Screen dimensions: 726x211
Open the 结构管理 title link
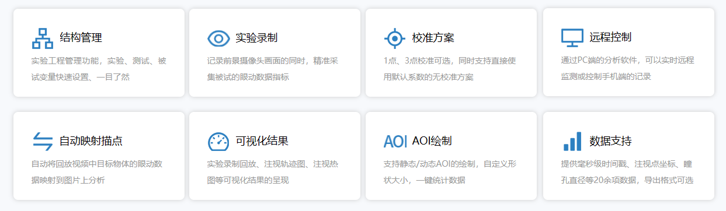click(x=81, y=38)
